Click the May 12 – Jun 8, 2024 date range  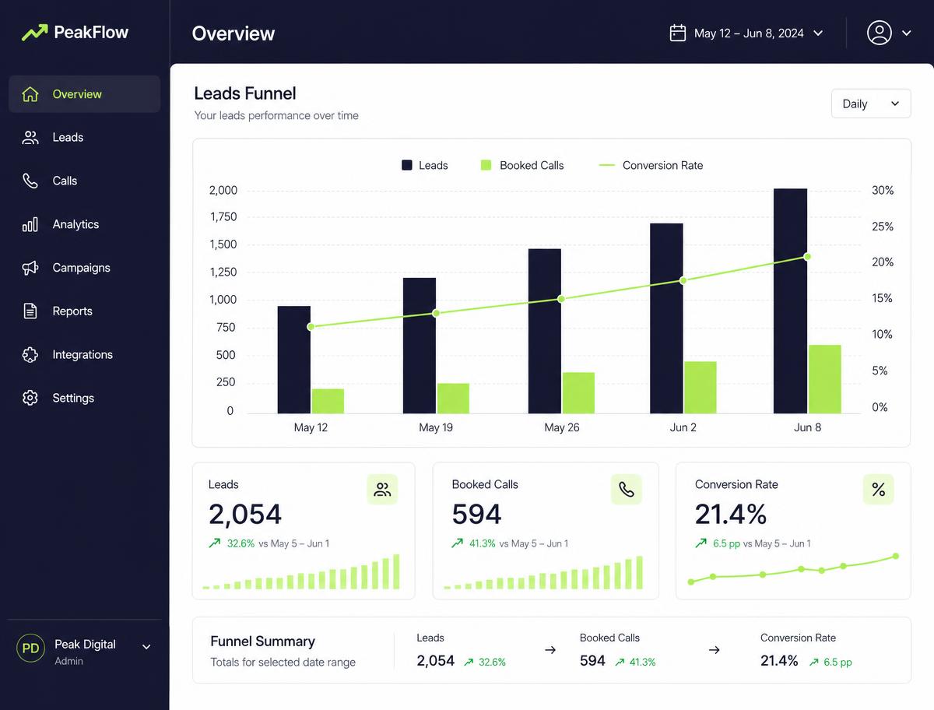[x=749, y=33]
